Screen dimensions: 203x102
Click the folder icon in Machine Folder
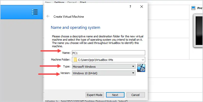coord(75,60)
